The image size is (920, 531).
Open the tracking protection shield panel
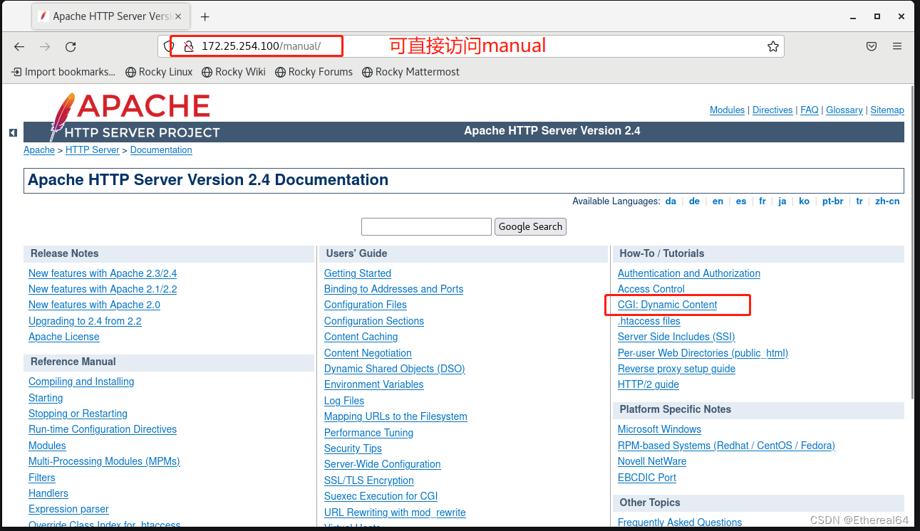click(x=167, y=46)
